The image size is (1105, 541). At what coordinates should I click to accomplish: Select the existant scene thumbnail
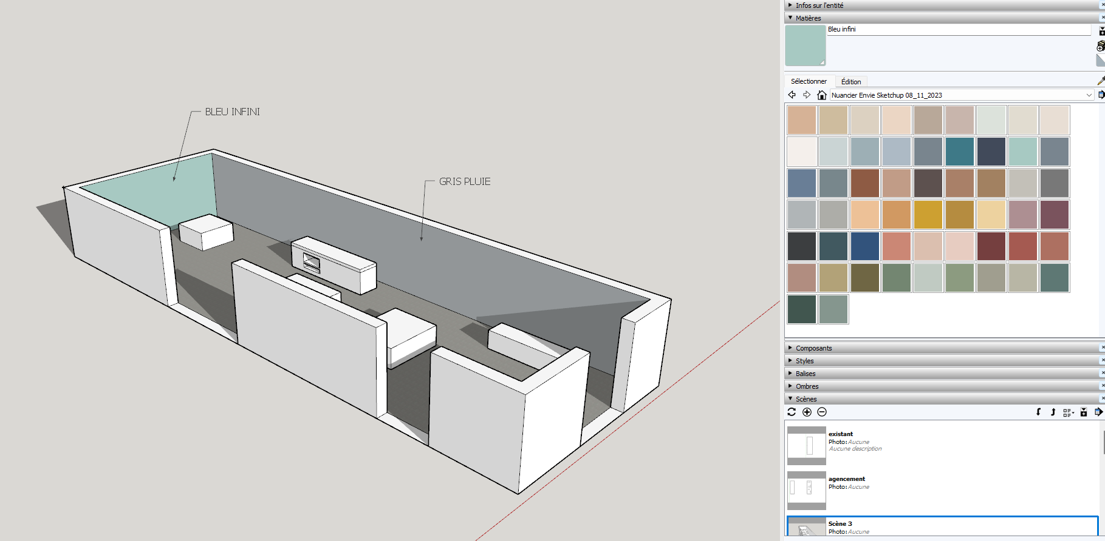pos(807,446)
